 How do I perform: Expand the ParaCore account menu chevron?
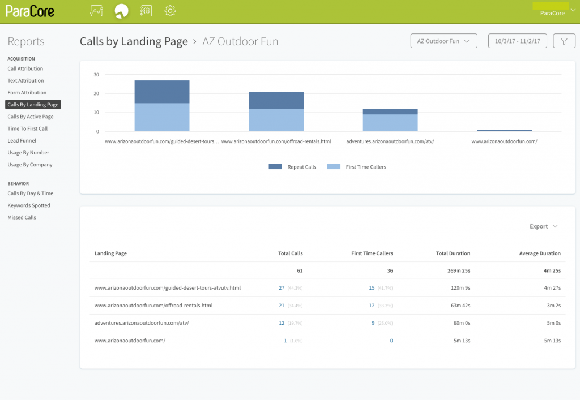(x=573, y=10)
